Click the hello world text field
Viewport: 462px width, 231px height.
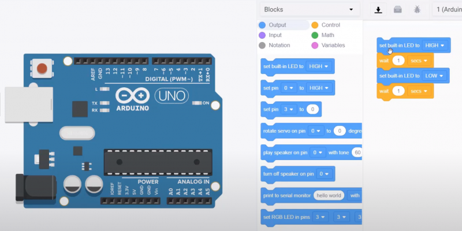pyautogui.click(x=329, y=195)
